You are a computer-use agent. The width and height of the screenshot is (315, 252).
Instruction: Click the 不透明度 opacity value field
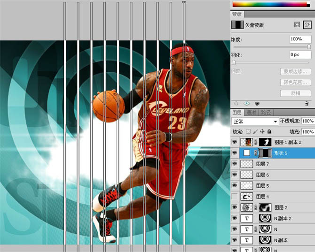pos(308,121)
